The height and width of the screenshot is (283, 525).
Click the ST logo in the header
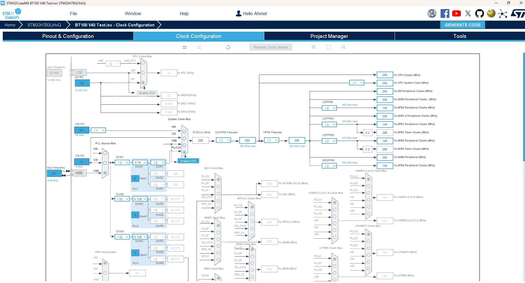click(518, 13)
